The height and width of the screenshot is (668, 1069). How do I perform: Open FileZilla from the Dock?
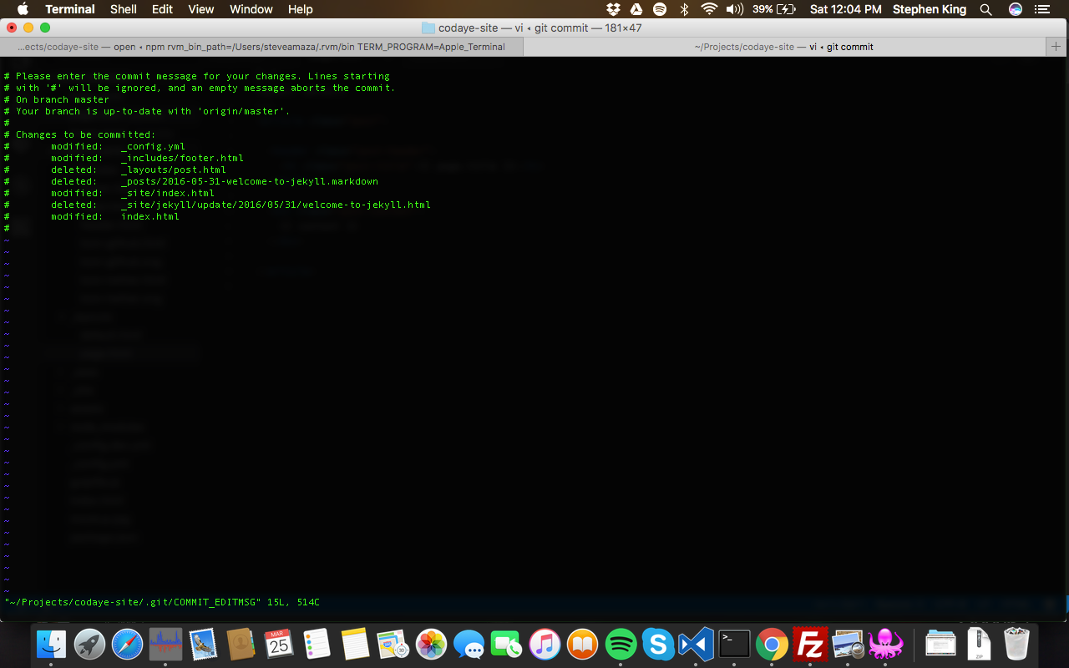point(809,644)
